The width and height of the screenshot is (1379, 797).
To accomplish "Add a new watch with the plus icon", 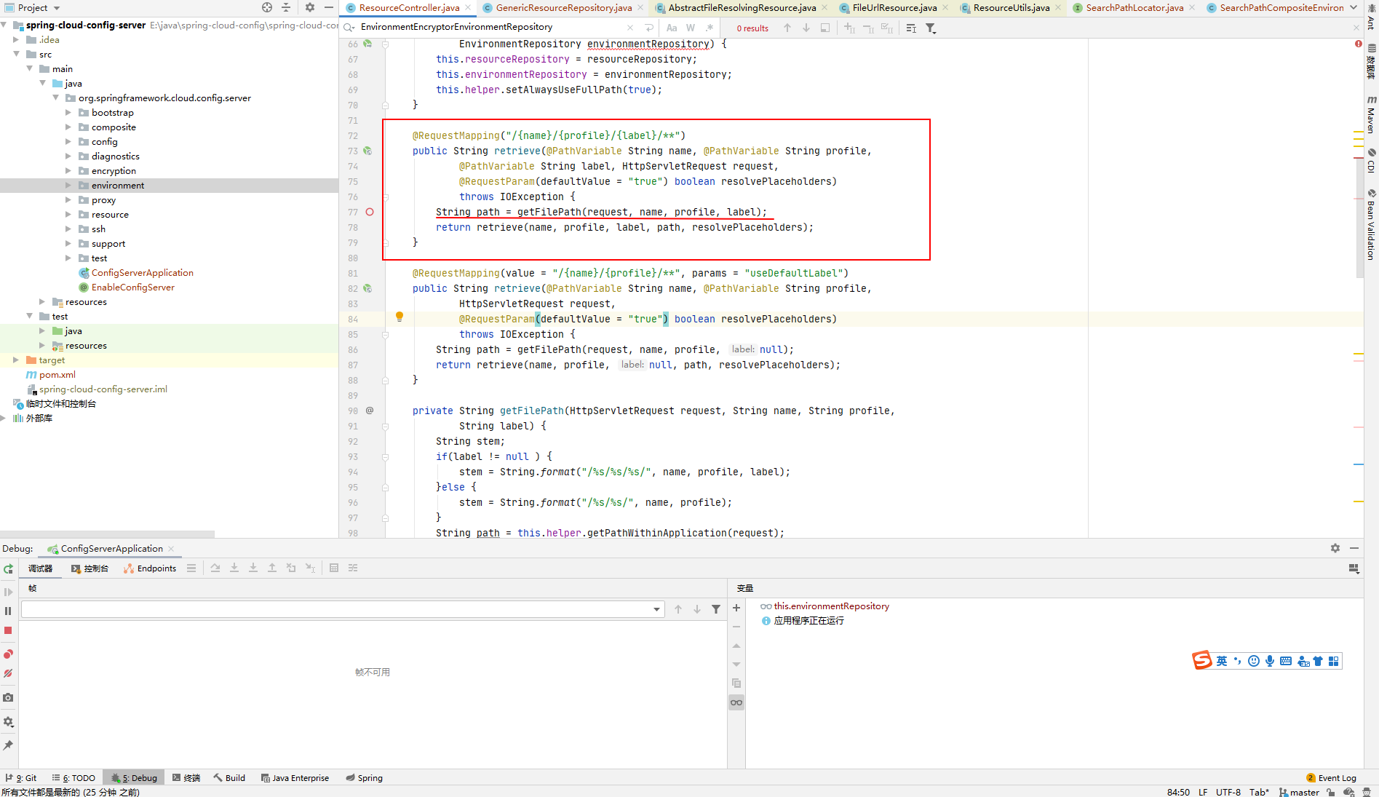I will (x=736, y=608).
